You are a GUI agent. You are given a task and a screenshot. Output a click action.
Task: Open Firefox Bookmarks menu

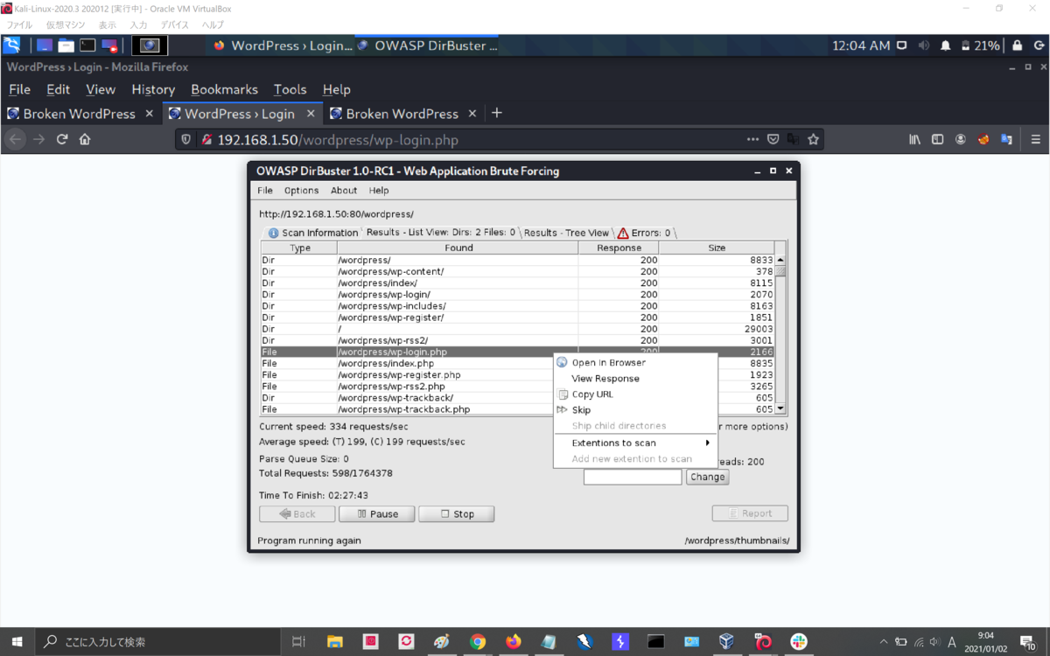224,89
